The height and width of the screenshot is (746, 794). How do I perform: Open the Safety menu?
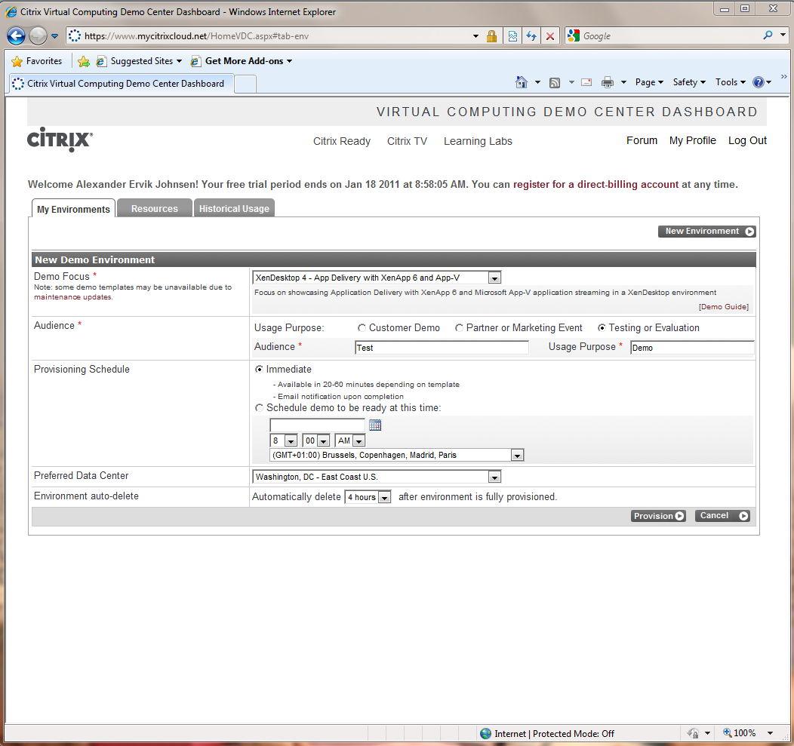[689, 82]
